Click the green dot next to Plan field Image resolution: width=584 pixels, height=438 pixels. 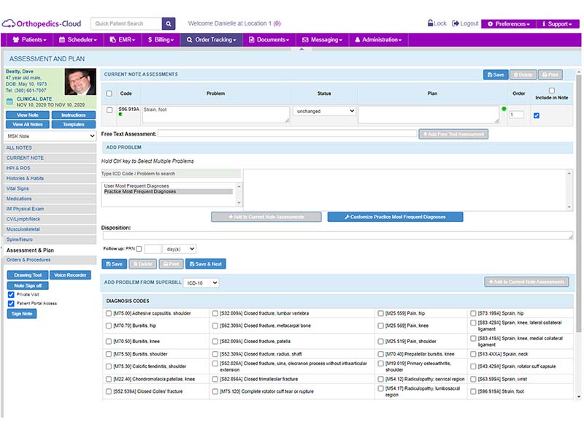point(504,109)
